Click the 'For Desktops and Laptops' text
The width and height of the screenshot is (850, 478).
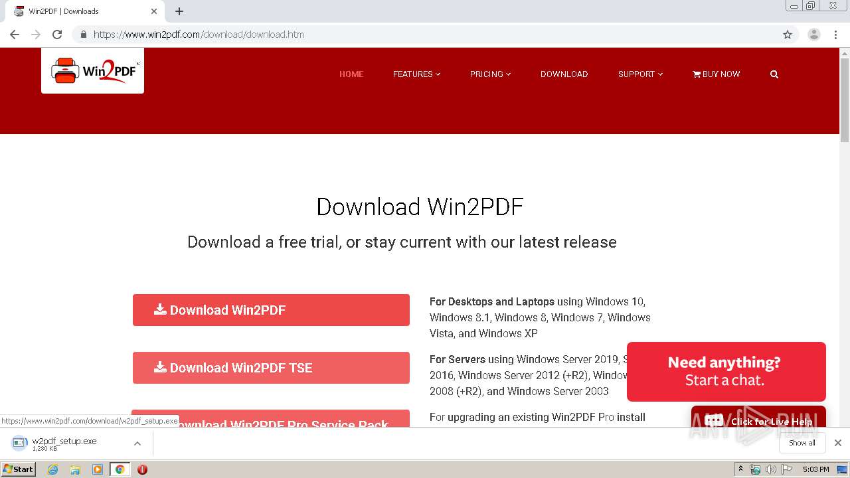point(492,301)
